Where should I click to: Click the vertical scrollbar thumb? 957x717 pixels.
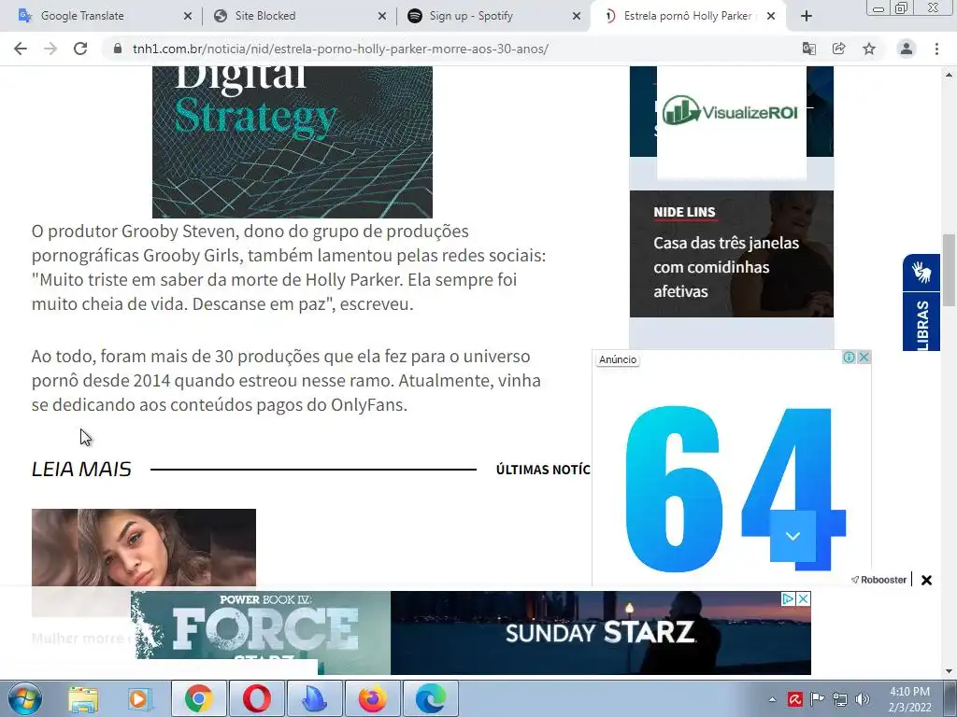tap(950, 270)
